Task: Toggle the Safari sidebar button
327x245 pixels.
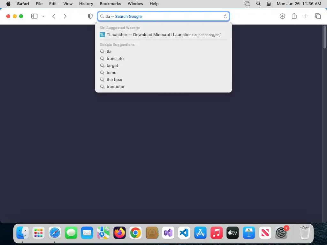Action: click(x=34, y=16)
